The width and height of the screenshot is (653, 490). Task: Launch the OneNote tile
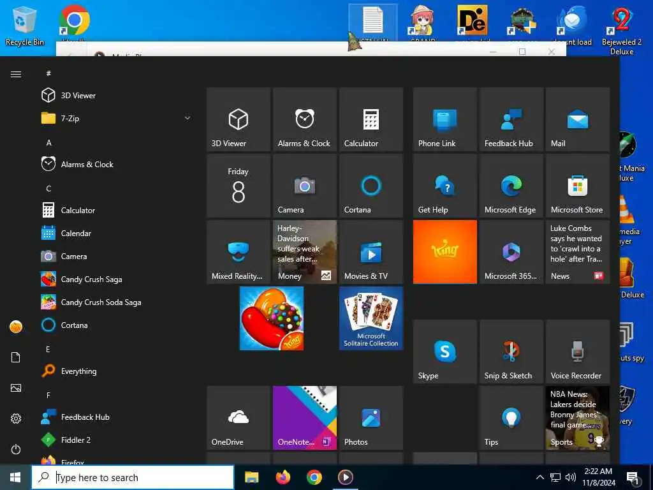click(304, 417)
